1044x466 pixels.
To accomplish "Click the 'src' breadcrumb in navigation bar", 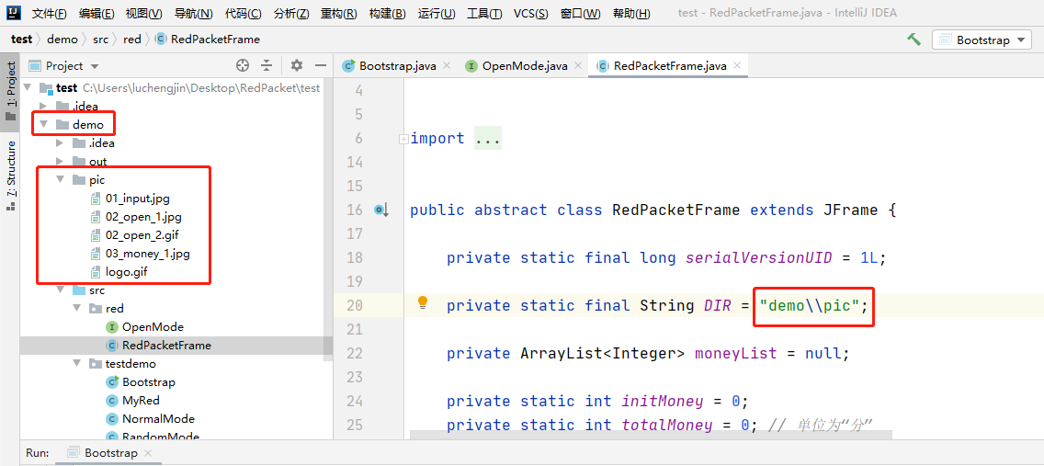I will point(100,40).
